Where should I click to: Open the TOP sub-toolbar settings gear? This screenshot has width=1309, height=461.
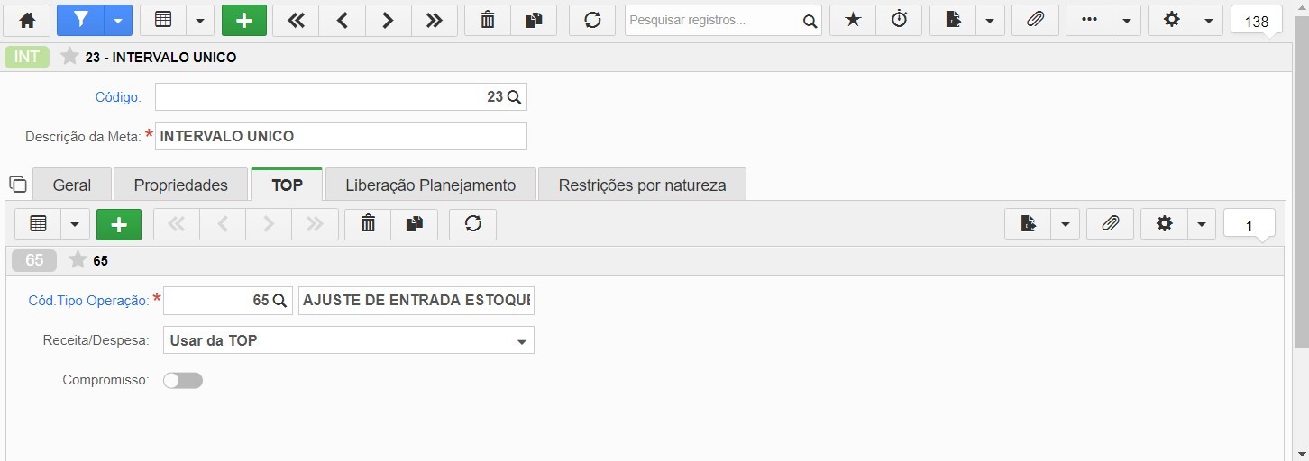pyautogui.click(x=1164, y=224)
